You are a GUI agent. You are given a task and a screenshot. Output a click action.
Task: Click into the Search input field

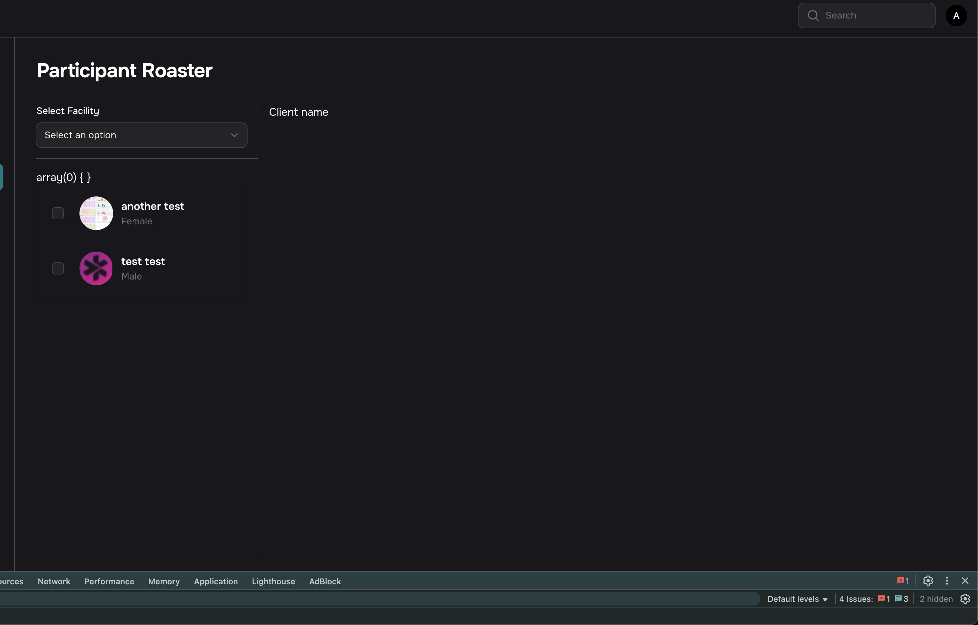point(874,15)
